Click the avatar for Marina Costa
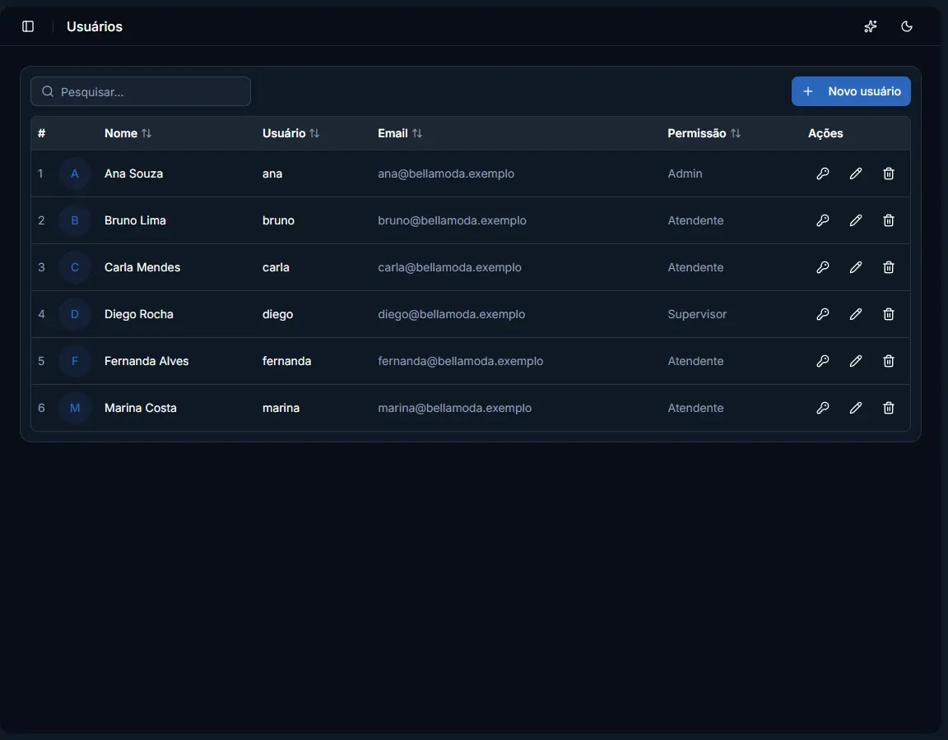Viewport: 948px width, 740px height. coord(75,408)
